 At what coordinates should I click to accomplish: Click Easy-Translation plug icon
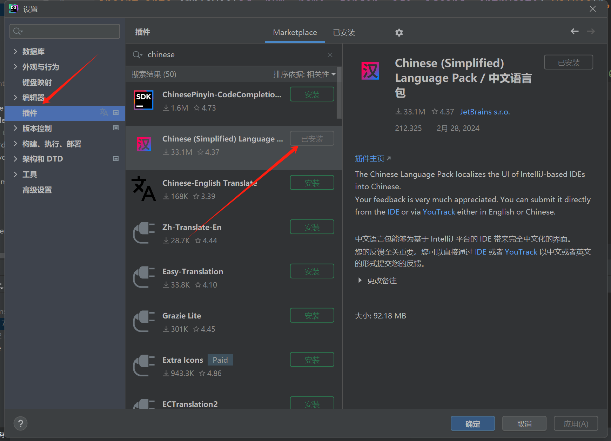point(144,277)
